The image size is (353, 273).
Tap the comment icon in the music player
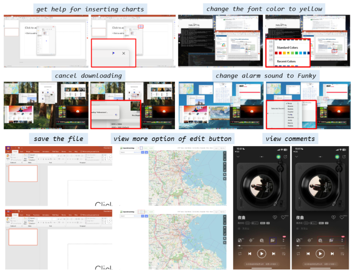coord(273,240)
